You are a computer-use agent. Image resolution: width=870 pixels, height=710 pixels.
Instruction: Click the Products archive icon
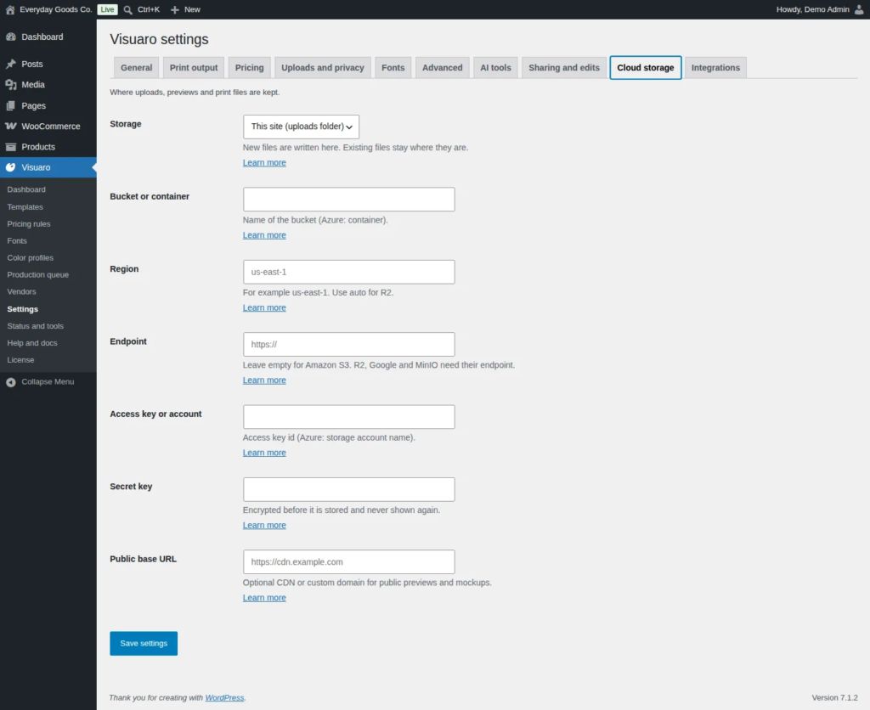click(10, 146)
